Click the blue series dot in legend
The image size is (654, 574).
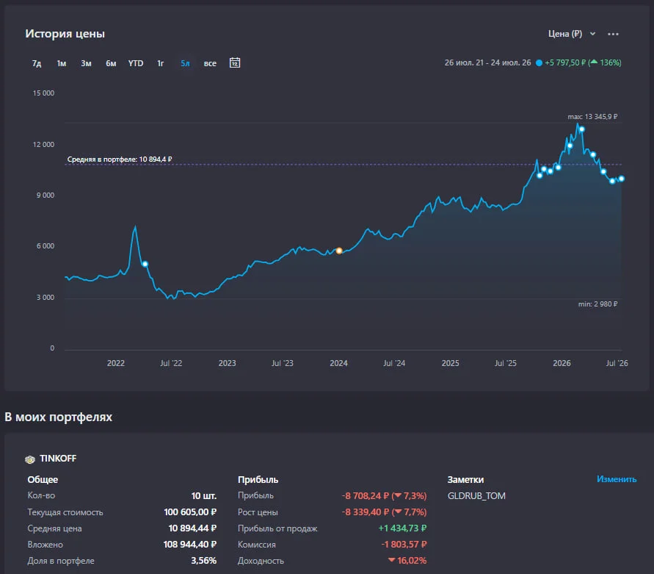(x=539, y=62)
